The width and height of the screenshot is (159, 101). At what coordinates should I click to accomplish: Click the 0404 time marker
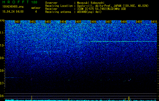(63, 22)
